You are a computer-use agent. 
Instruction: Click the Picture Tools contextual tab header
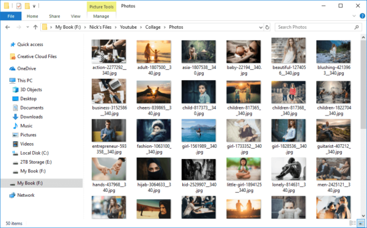[102, 7]
